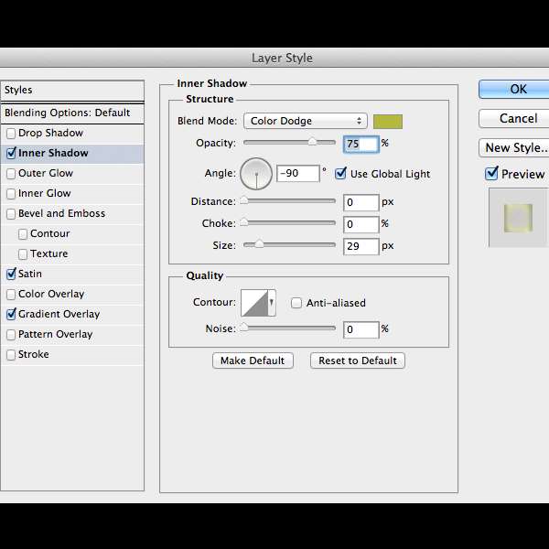
Task: Click the Cancel button
Action: click(x=518, y=119)
